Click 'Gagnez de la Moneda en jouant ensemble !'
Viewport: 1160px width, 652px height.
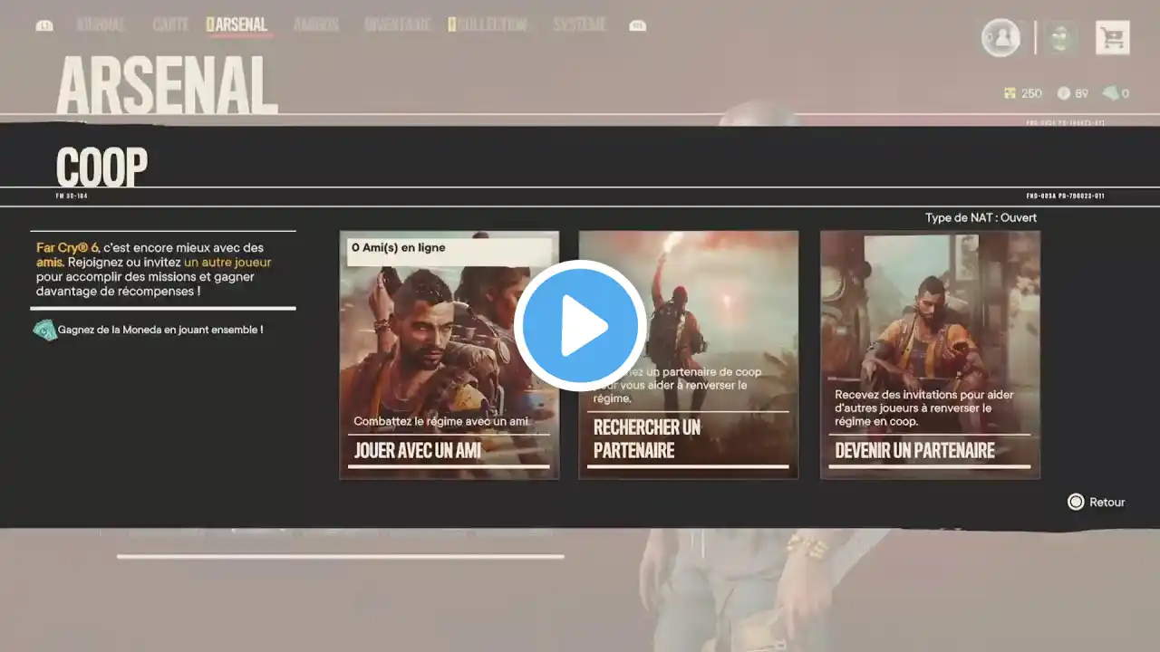[x=160, y=331]
